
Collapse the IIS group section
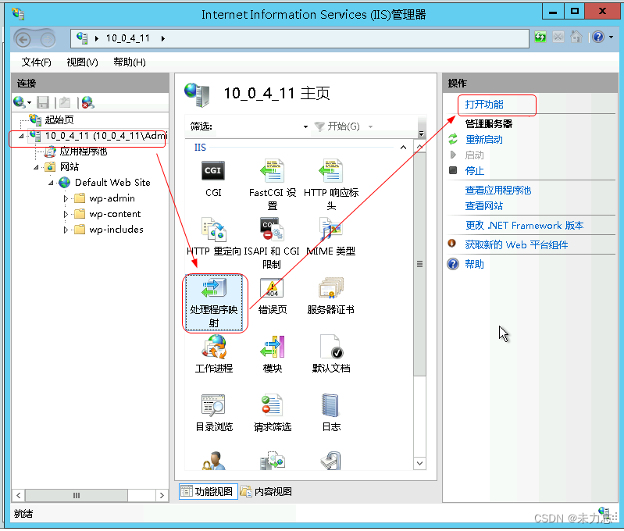[x=403, y=148]
